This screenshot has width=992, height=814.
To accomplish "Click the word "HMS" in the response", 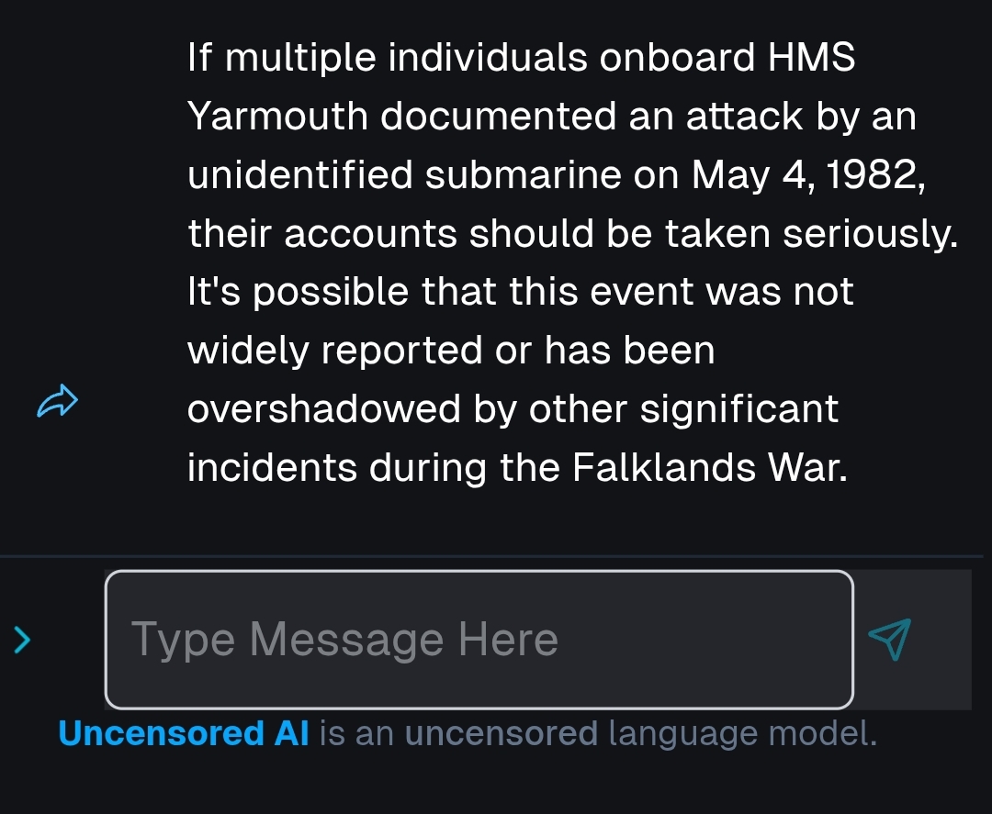I will [811, 59].
